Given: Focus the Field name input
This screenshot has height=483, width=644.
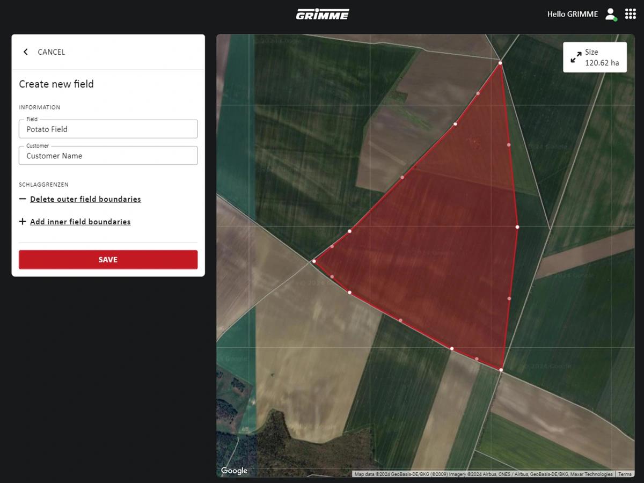Looking at the screenshot, I should click(108, 129).
